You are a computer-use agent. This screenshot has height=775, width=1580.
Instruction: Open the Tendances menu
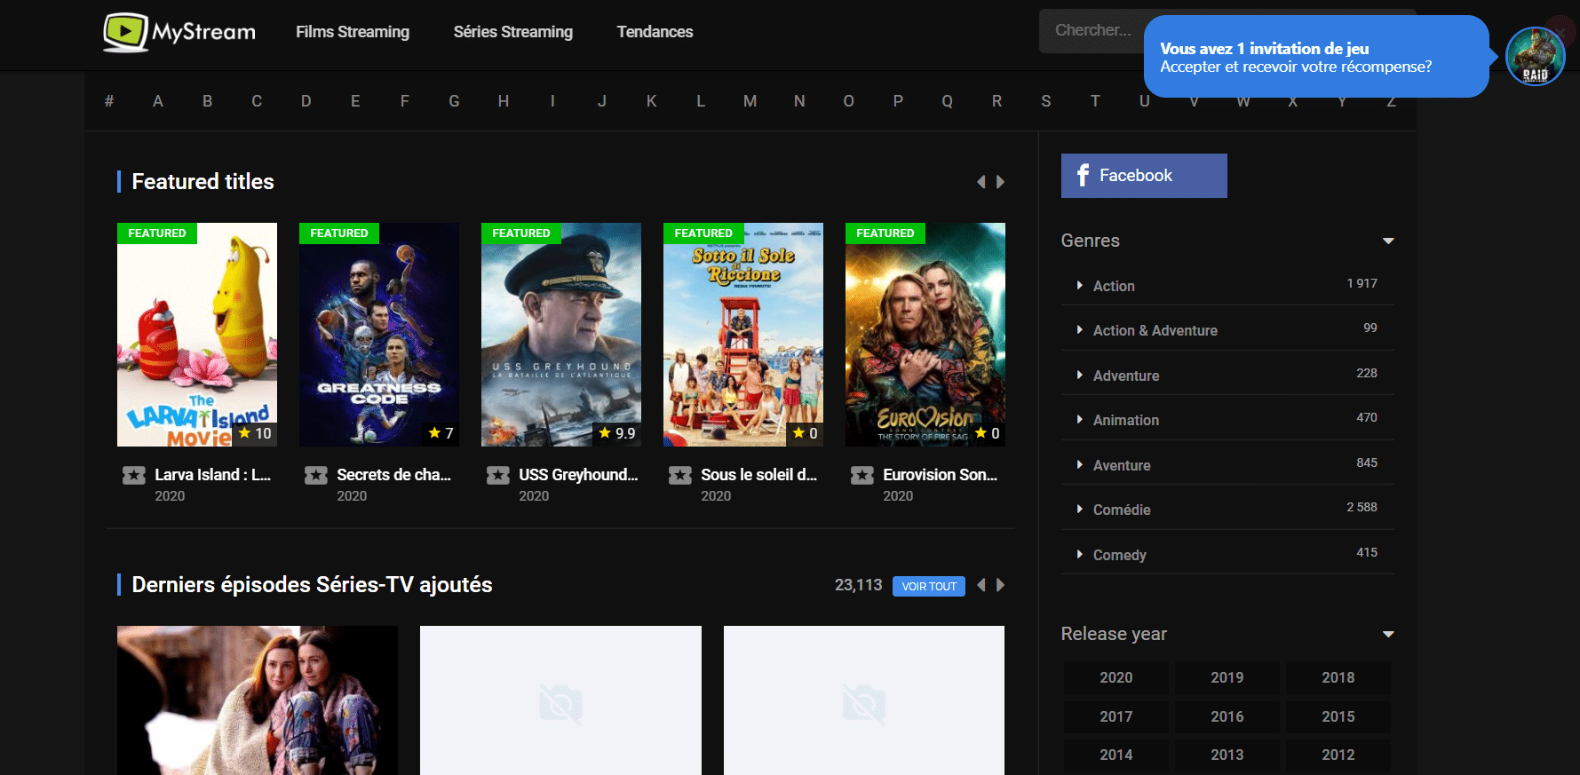tap(655, 32)
